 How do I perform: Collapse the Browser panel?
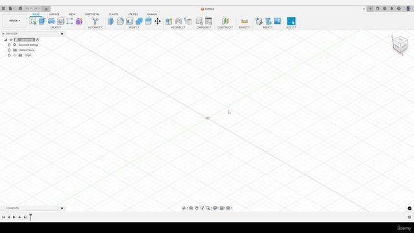pos(3,34)
